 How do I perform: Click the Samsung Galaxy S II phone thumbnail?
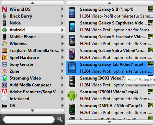(x=72, y=13)
